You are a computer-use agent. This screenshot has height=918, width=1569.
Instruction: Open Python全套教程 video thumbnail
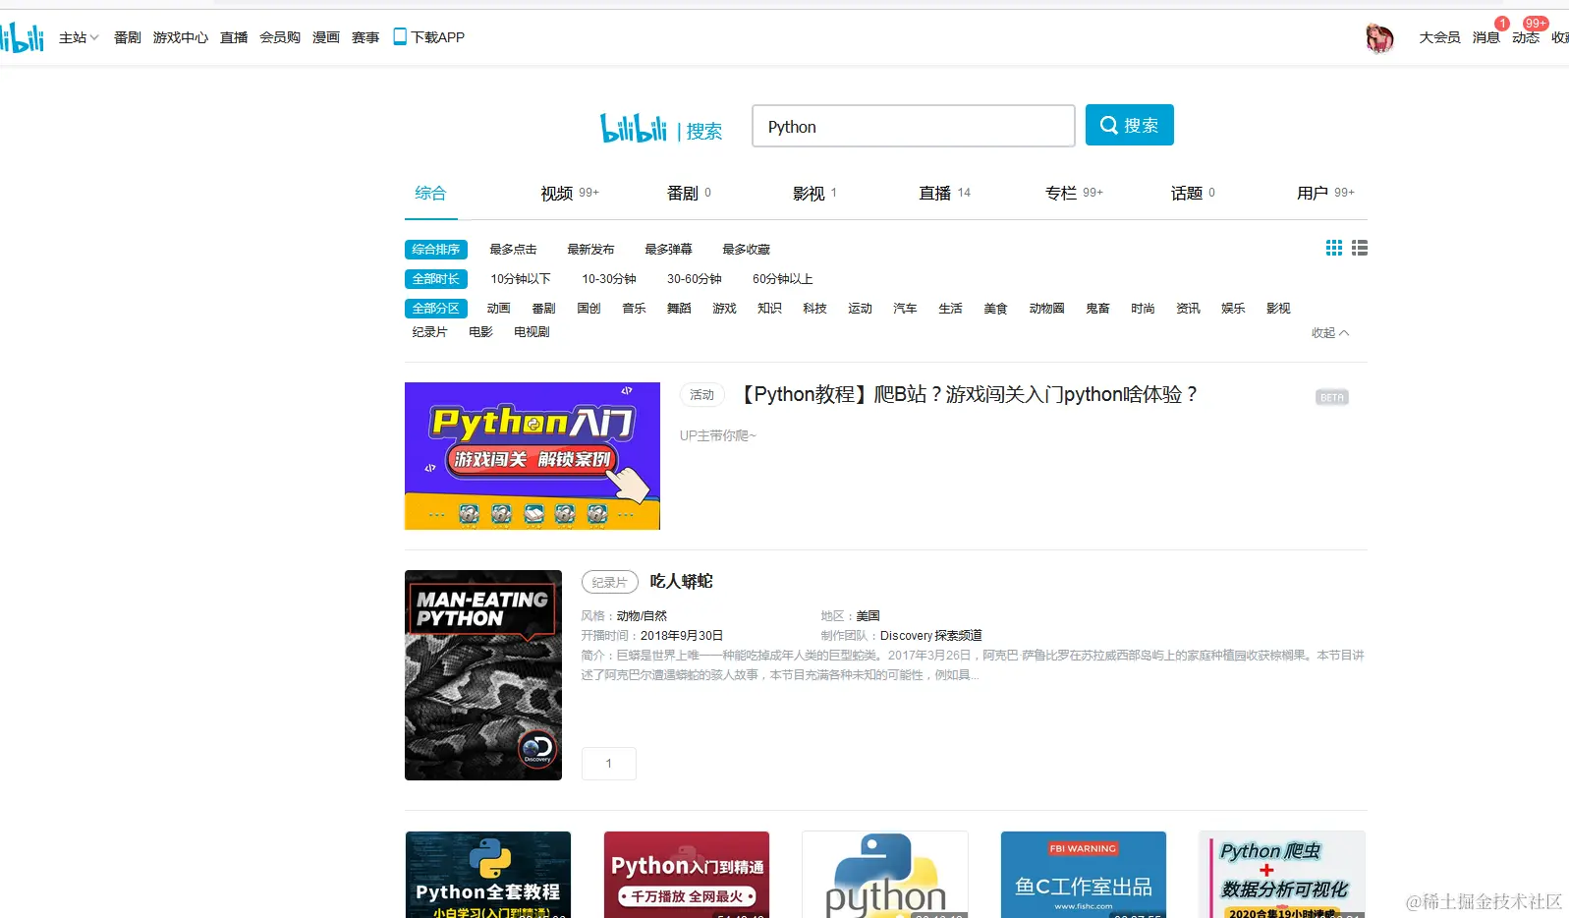488,875
